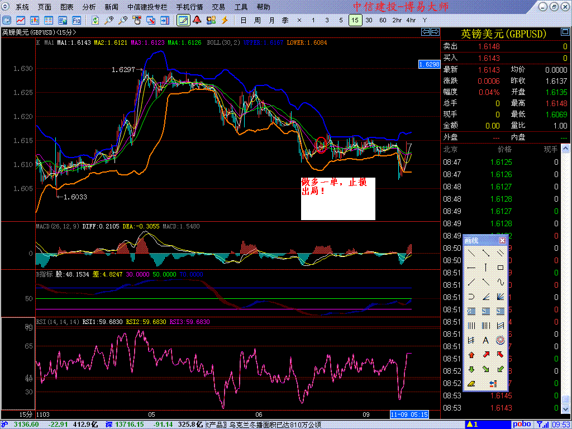Open the 工具 menu
The height and width of the screenshot is (429, 572).
[x=241, y=7]
